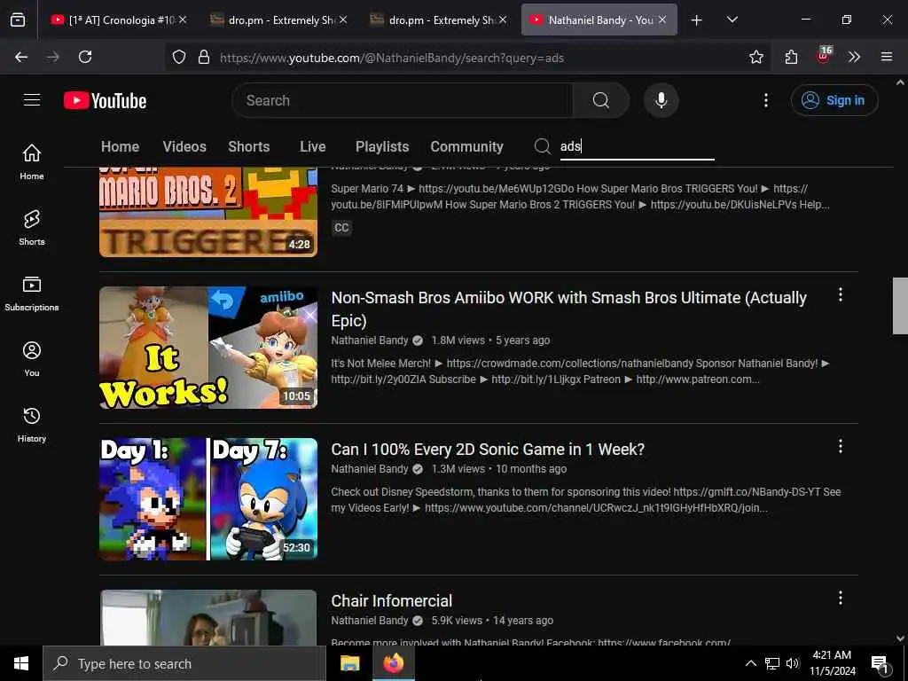Switch to the channel Live tab

(x=313, y=146)
